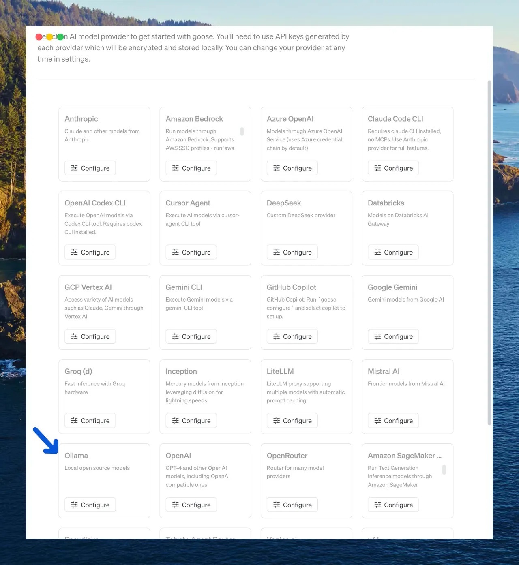Screen dimensions: 519x565
Task: Configure the Databricks provider
Action: tap(393, 252)
